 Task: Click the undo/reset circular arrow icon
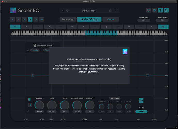click(x=149, y=10)
